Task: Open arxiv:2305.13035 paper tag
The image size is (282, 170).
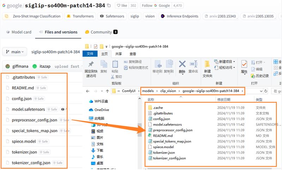Action: pyautogui.click(x=258, y=16)
